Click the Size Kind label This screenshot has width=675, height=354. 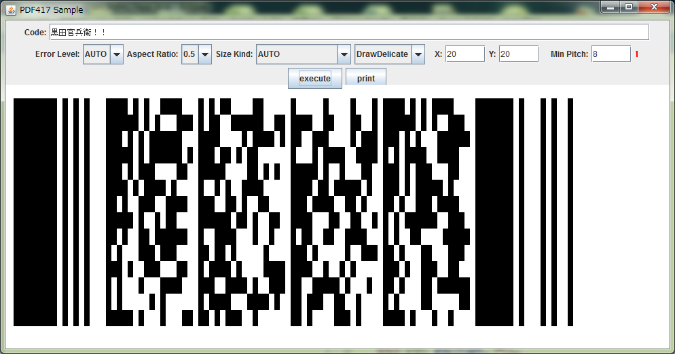(x=234, y=54)
